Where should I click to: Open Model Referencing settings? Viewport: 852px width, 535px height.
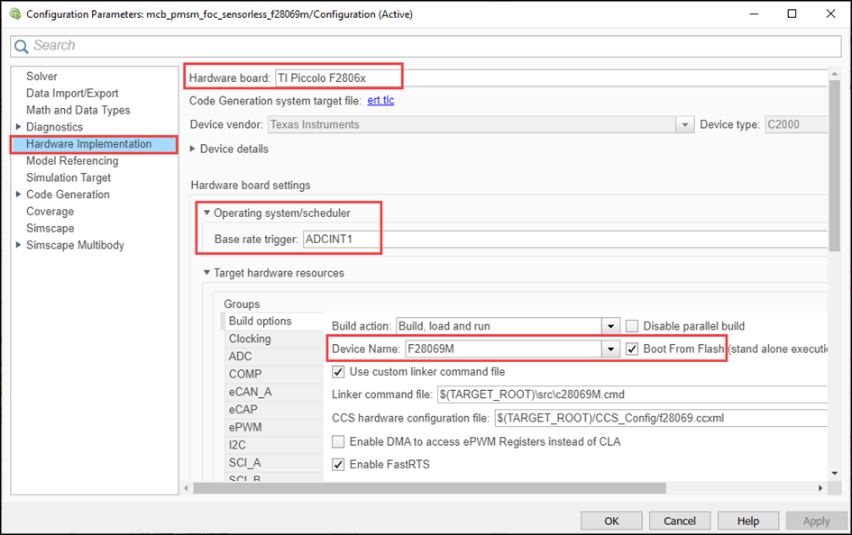72,161
